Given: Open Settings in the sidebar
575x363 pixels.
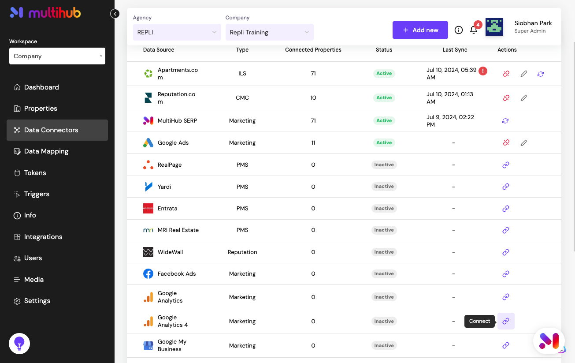Looking at the screenshot, I should point(57,301).
